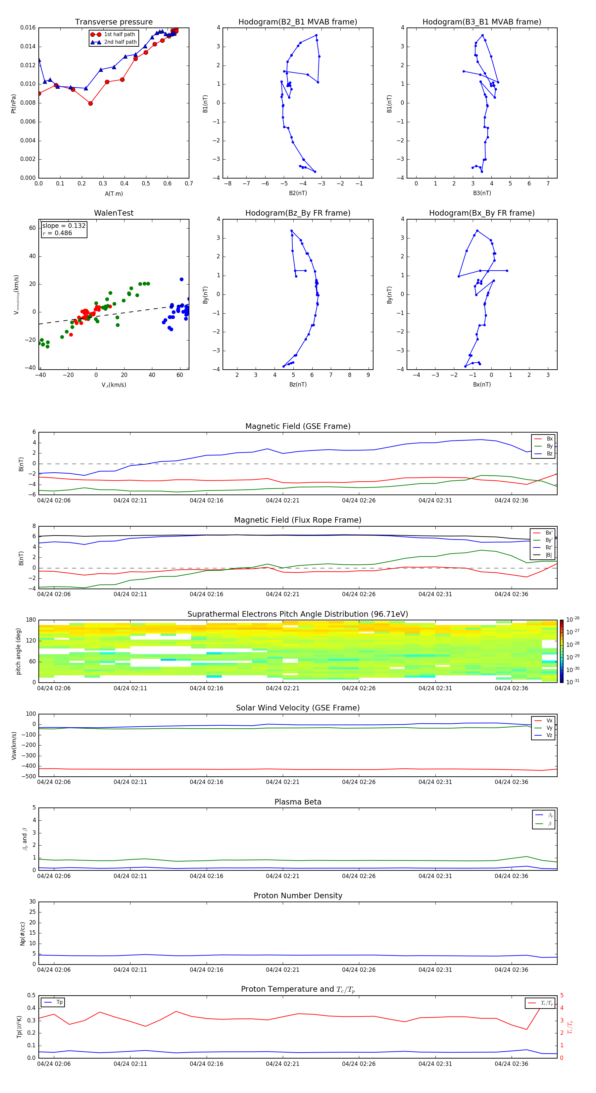
Task: Select the Bx entry in the GSE legend
Action: click(x=544, y=439)
